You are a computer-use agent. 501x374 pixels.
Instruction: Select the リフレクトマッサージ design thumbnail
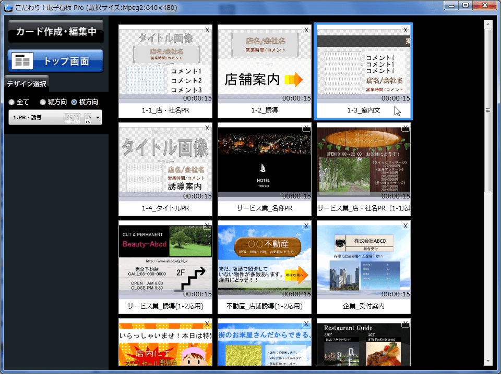[363, 164]
